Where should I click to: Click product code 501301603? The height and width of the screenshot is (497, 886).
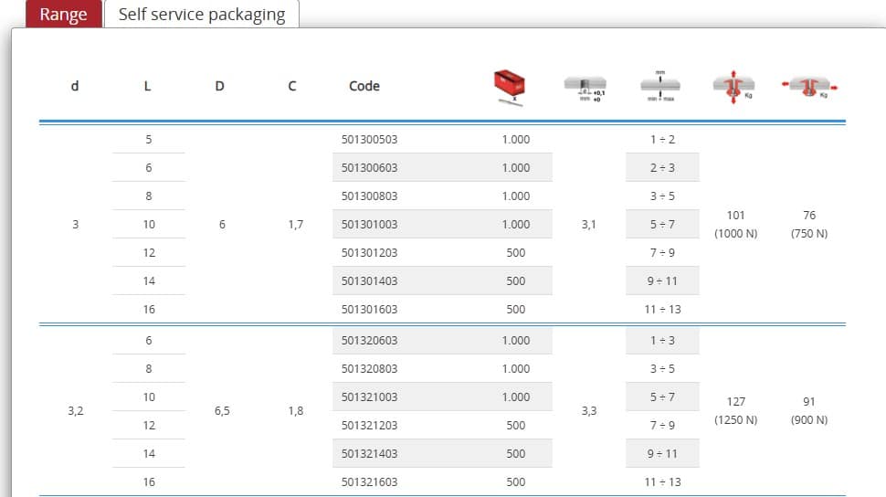(x=370, y=310)
